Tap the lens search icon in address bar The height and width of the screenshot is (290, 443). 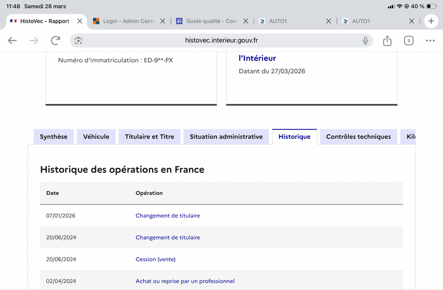point(79,41)
